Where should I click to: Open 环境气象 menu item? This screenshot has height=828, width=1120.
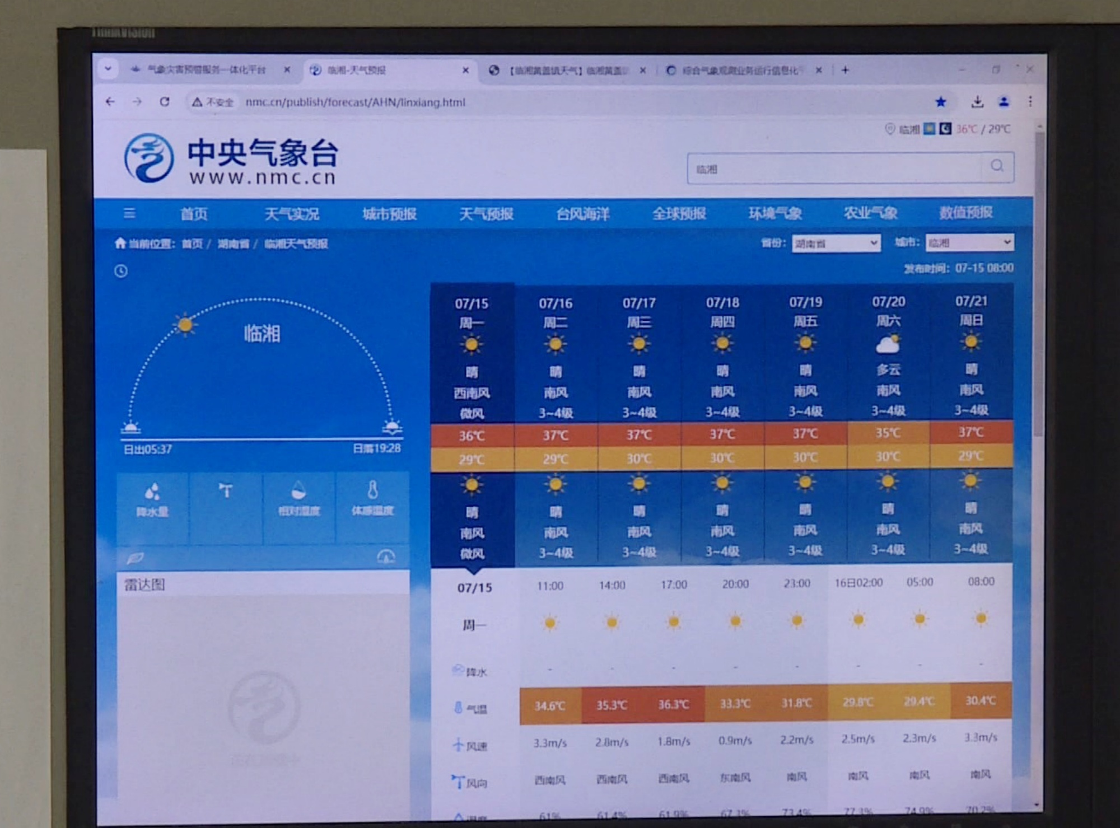(x=776, y=213)
